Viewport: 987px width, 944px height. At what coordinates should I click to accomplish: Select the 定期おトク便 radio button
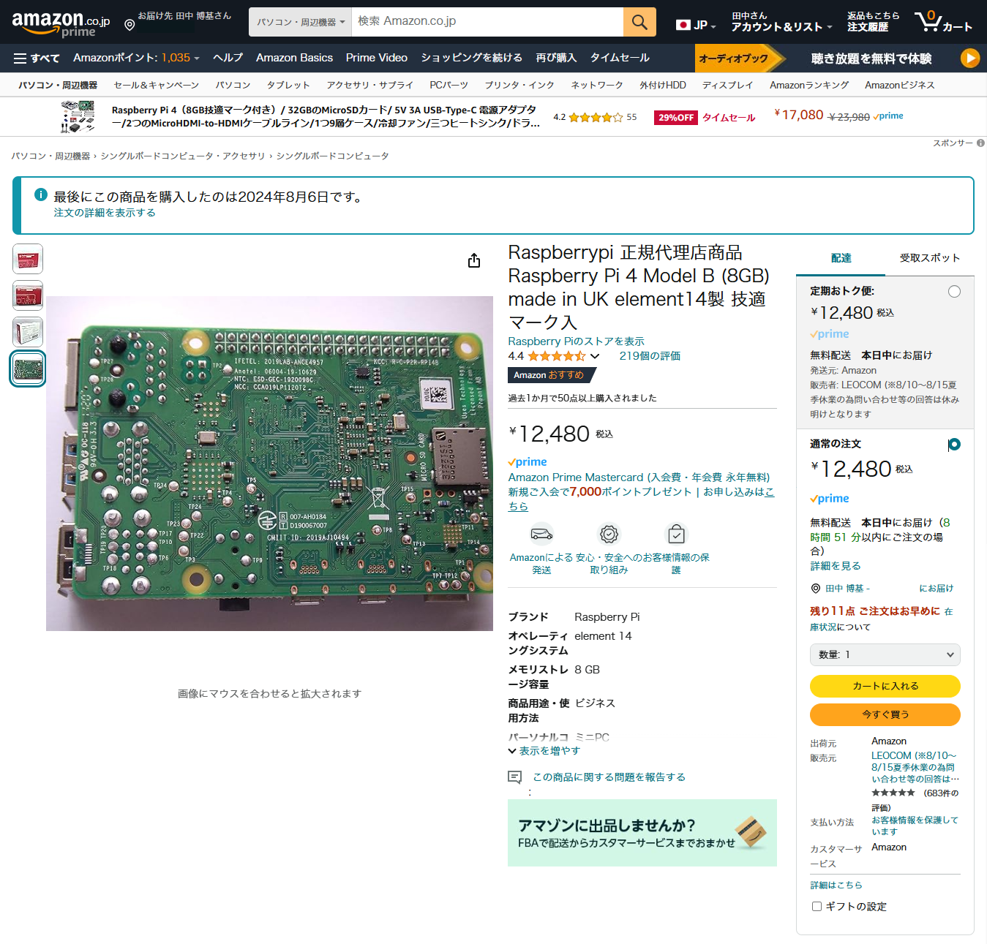[x=954, y=292]
